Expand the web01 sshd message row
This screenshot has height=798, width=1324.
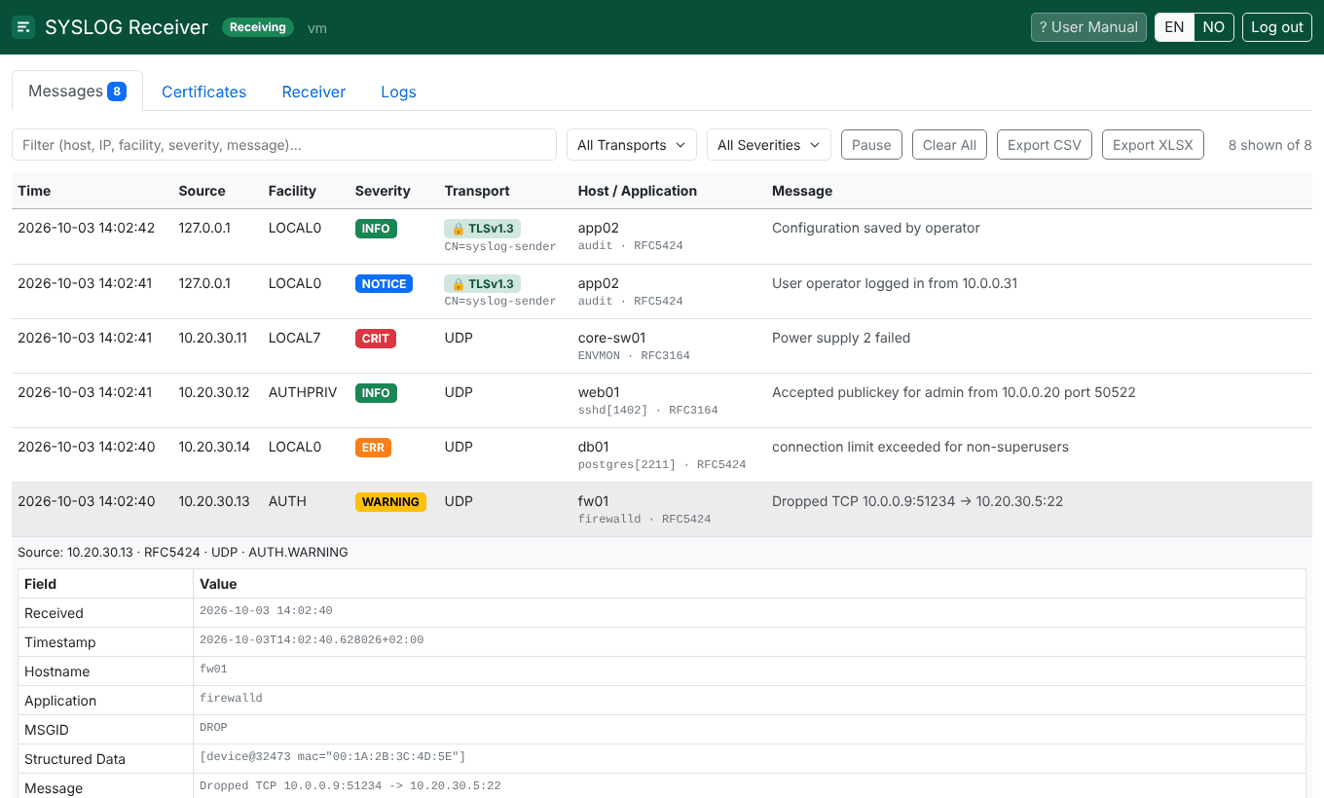[662, 401]
